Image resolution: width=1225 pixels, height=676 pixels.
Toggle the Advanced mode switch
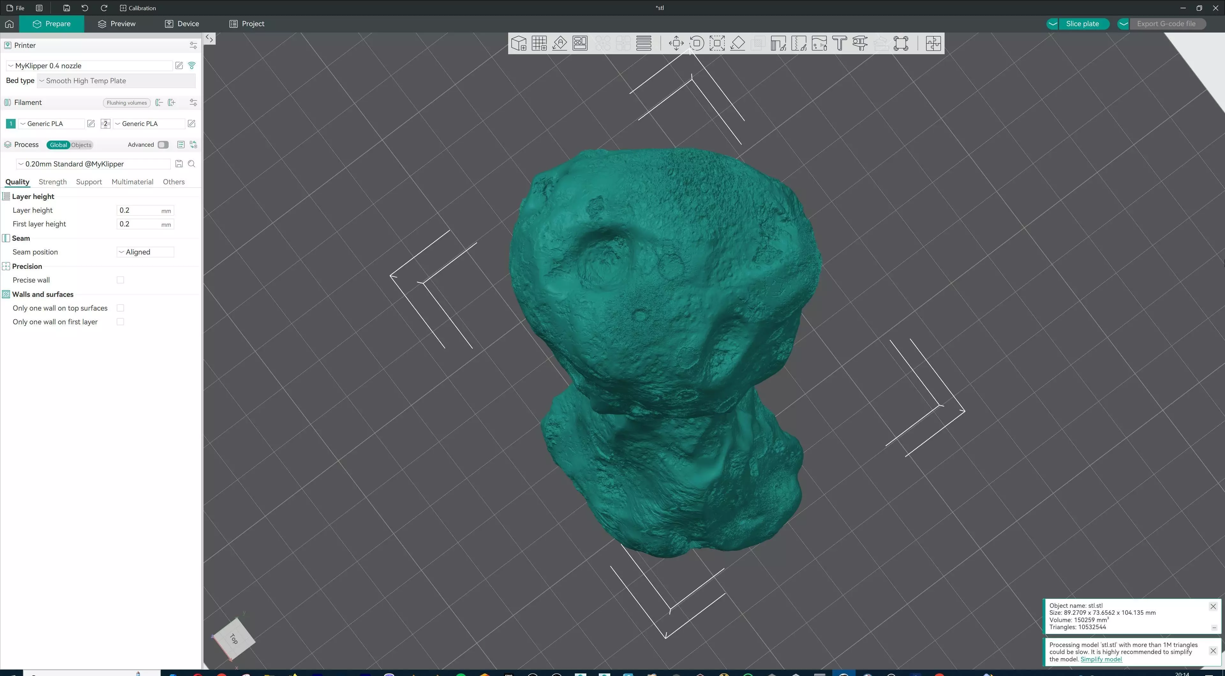[163, 144]
